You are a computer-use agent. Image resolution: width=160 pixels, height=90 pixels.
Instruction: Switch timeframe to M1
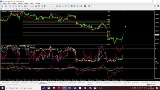point(32,9)
